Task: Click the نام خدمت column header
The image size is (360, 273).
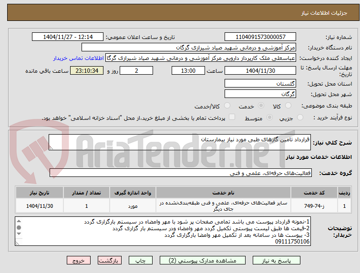Action: pyautogui.click(x=223, y=193)
